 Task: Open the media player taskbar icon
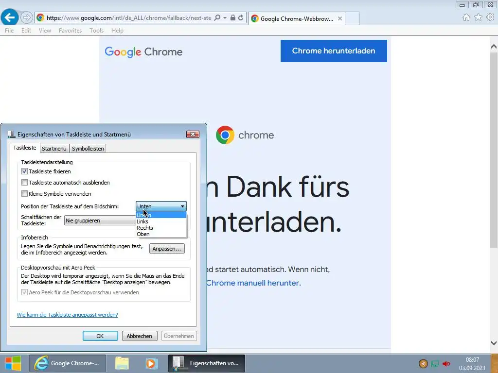pos(151,363)
